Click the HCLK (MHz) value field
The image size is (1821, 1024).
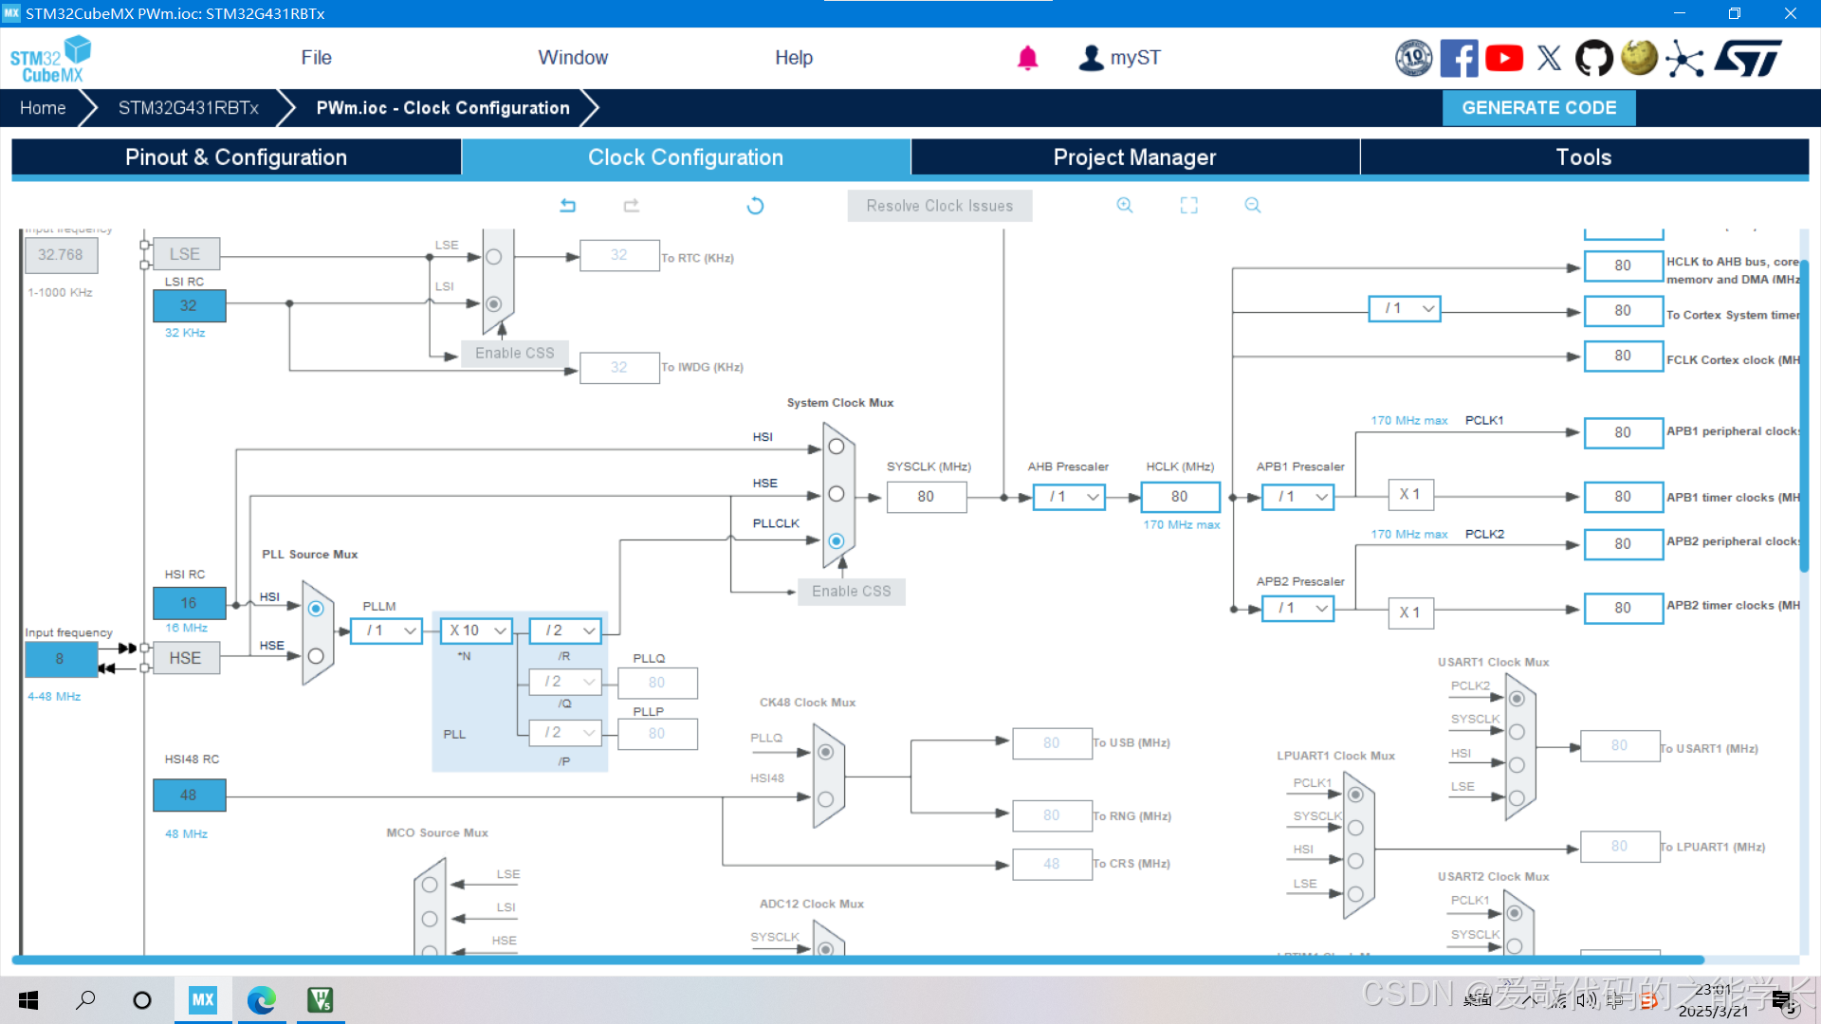[x=1180, y=497]
